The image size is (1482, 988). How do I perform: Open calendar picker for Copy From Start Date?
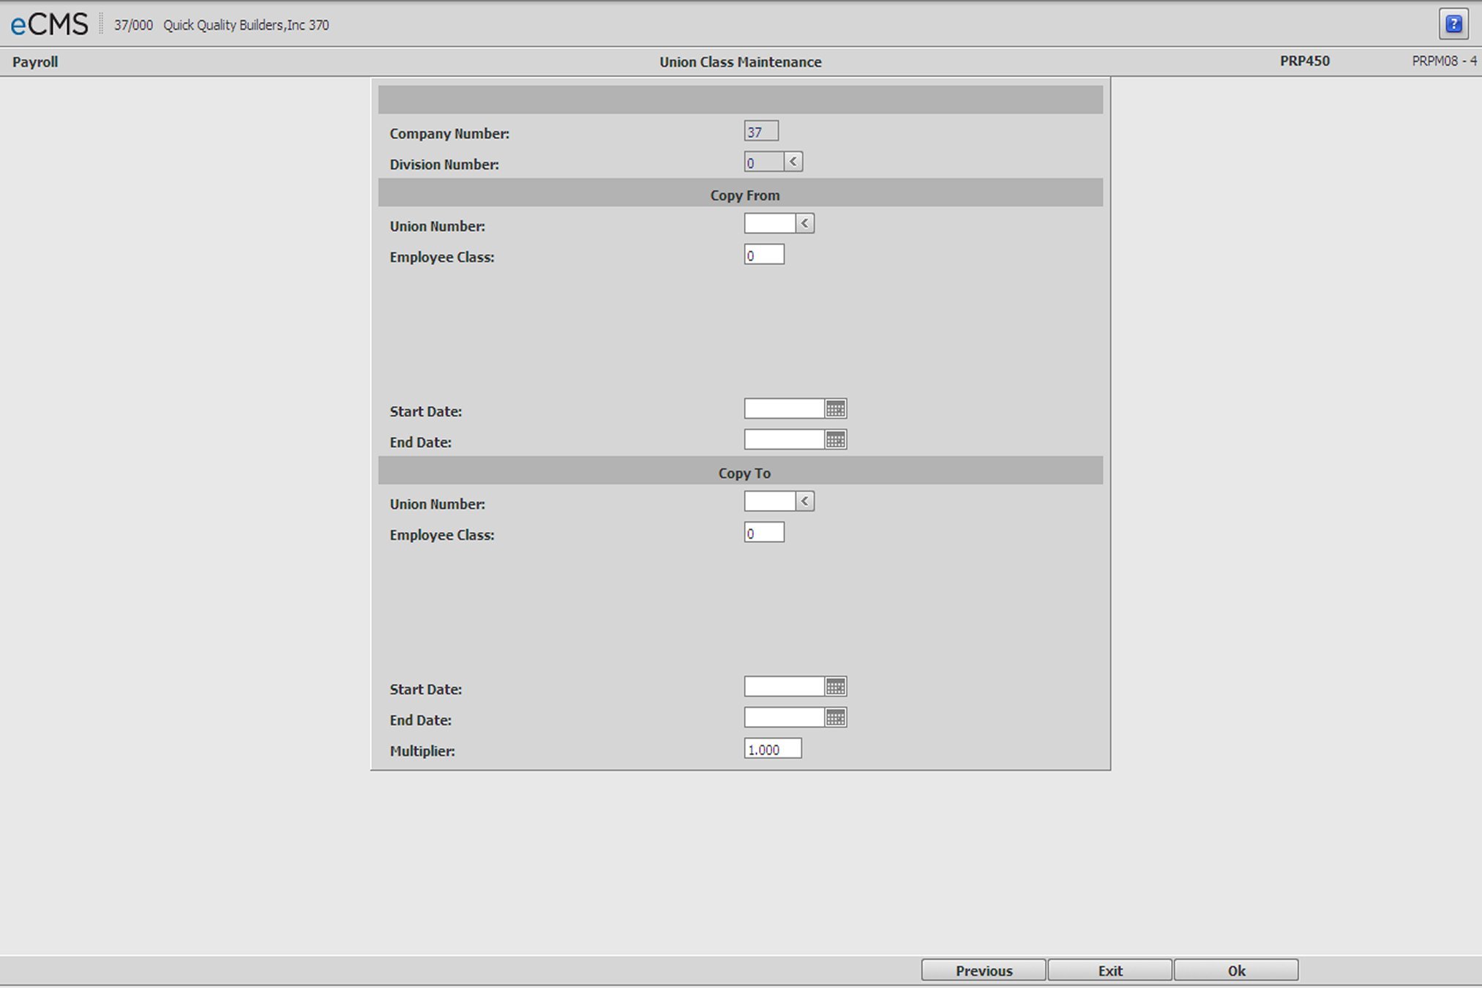pyautogui.click(x=835, y=409)
